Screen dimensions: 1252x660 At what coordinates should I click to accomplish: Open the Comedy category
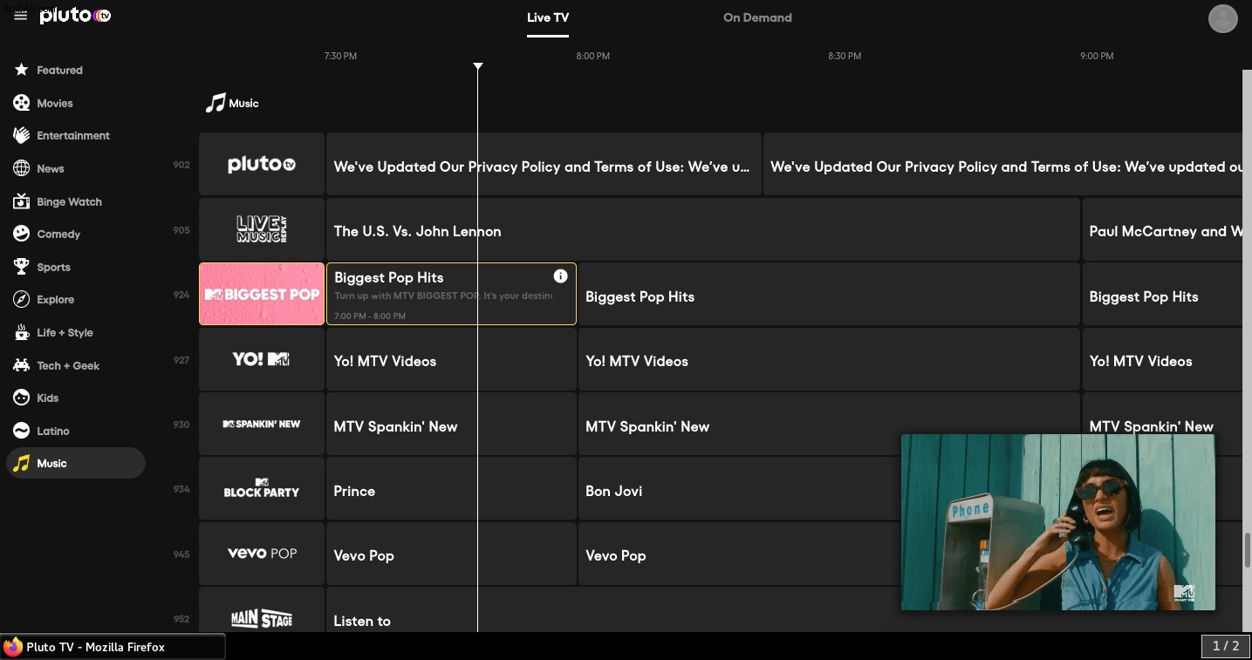58,234
